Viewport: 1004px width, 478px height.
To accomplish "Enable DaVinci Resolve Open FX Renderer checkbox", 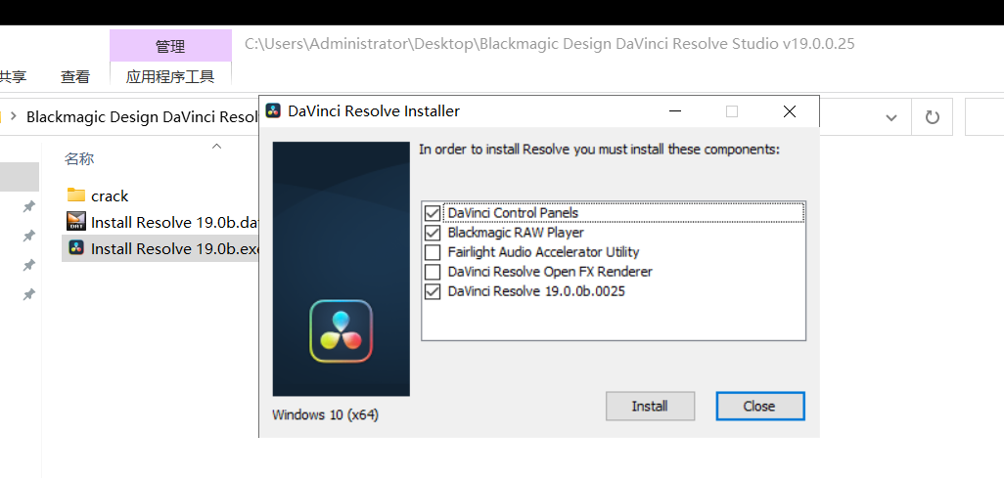I will click(x=433, y=272).
